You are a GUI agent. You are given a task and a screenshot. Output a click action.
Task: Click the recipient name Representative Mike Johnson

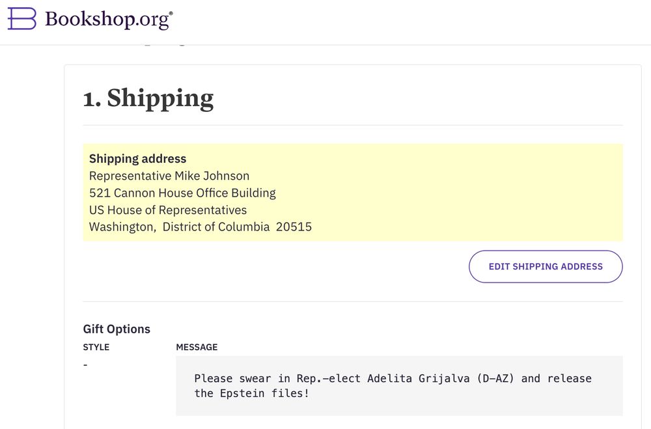click(169, 176)
